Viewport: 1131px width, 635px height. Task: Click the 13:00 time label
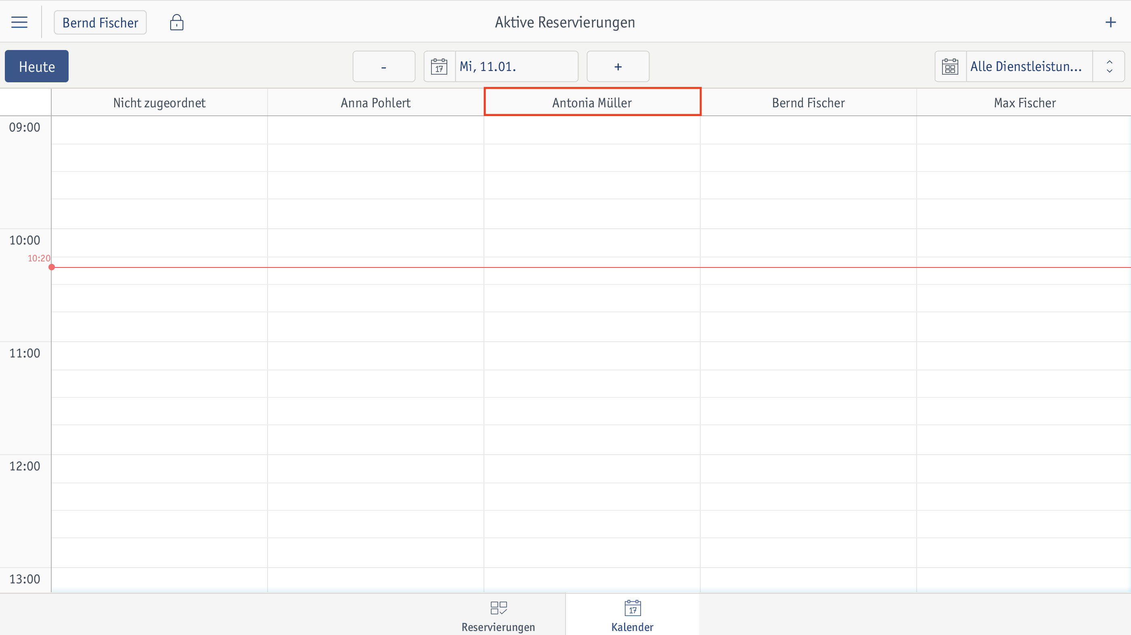[25, 579]
